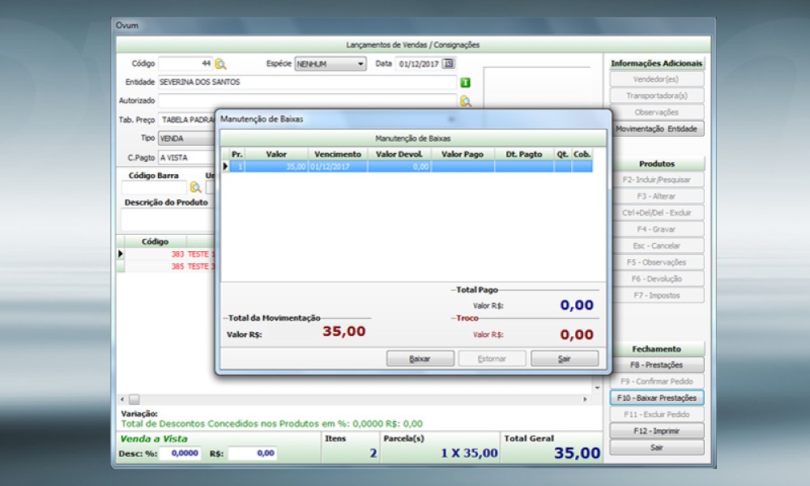The height and width of the screenshot is (486, 810).
Task: Click F10 - Baixar Prestações button
Action: click(656, 398)
